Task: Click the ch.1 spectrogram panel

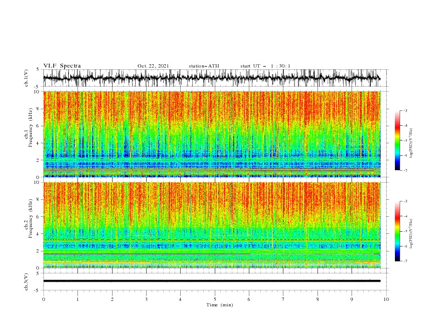Action: (x=211, y=134)
